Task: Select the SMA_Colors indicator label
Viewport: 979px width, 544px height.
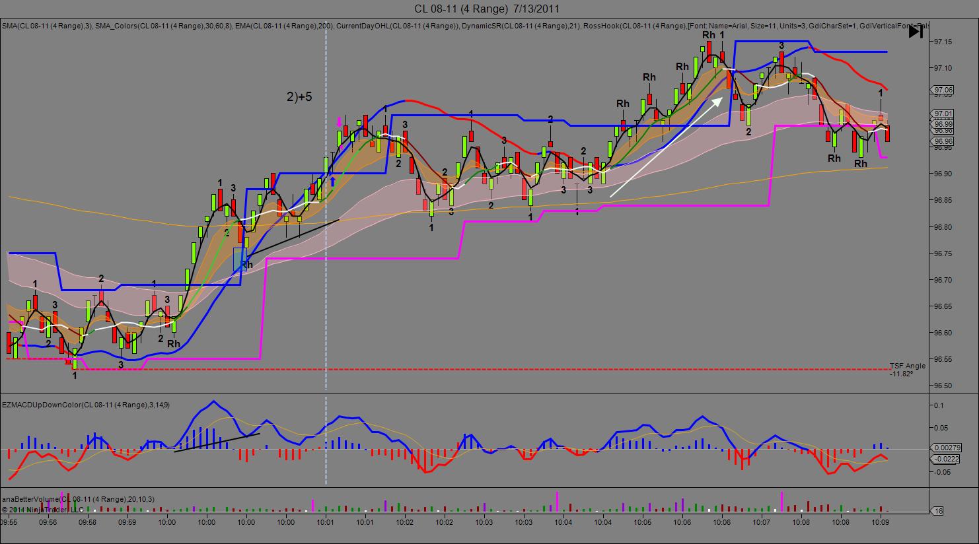Action: click(x=164, y=26)
